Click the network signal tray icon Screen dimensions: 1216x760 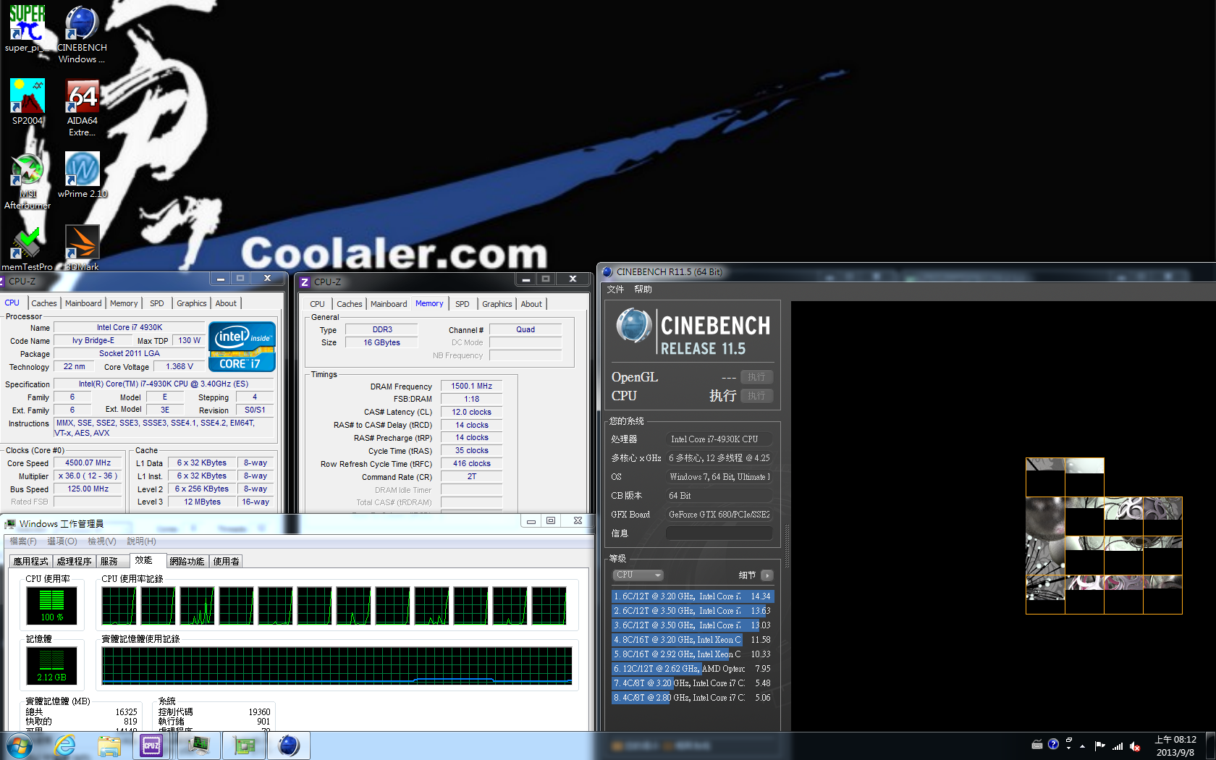point(1118,746)
